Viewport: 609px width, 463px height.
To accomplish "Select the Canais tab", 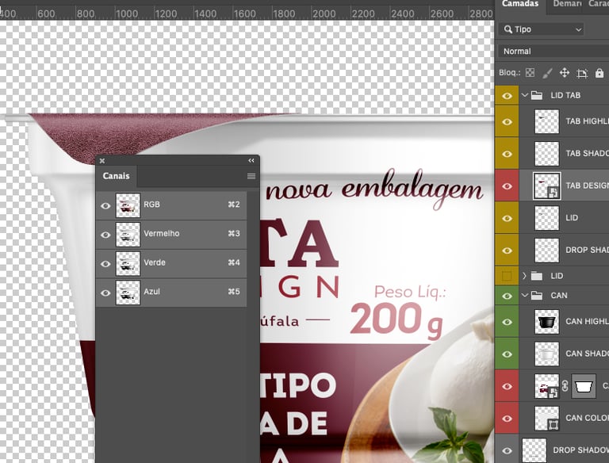I will [116, 176].
